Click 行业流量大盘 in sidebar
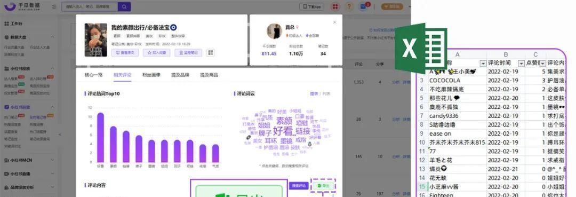Viewport: 576px width, 197px height. click(x=14, y=48)
